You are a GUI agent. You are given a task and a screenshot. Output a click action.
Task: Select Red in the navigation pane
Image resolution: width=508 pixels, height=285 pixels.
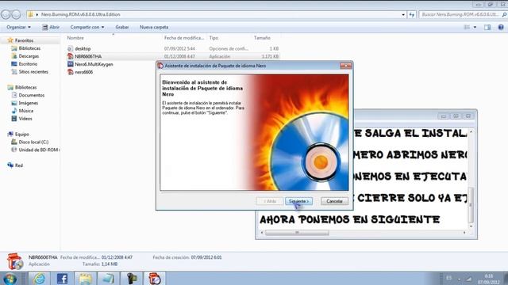tap(19, 165)
